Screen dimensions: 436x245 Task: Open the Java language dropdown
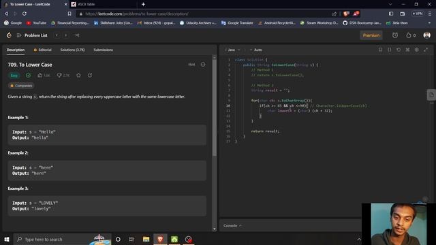click(x=233, y=50)
